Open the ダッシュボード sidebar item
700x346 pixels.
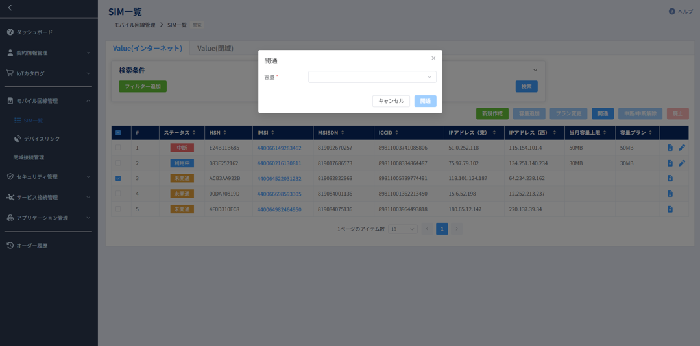(x=34, y=32)
